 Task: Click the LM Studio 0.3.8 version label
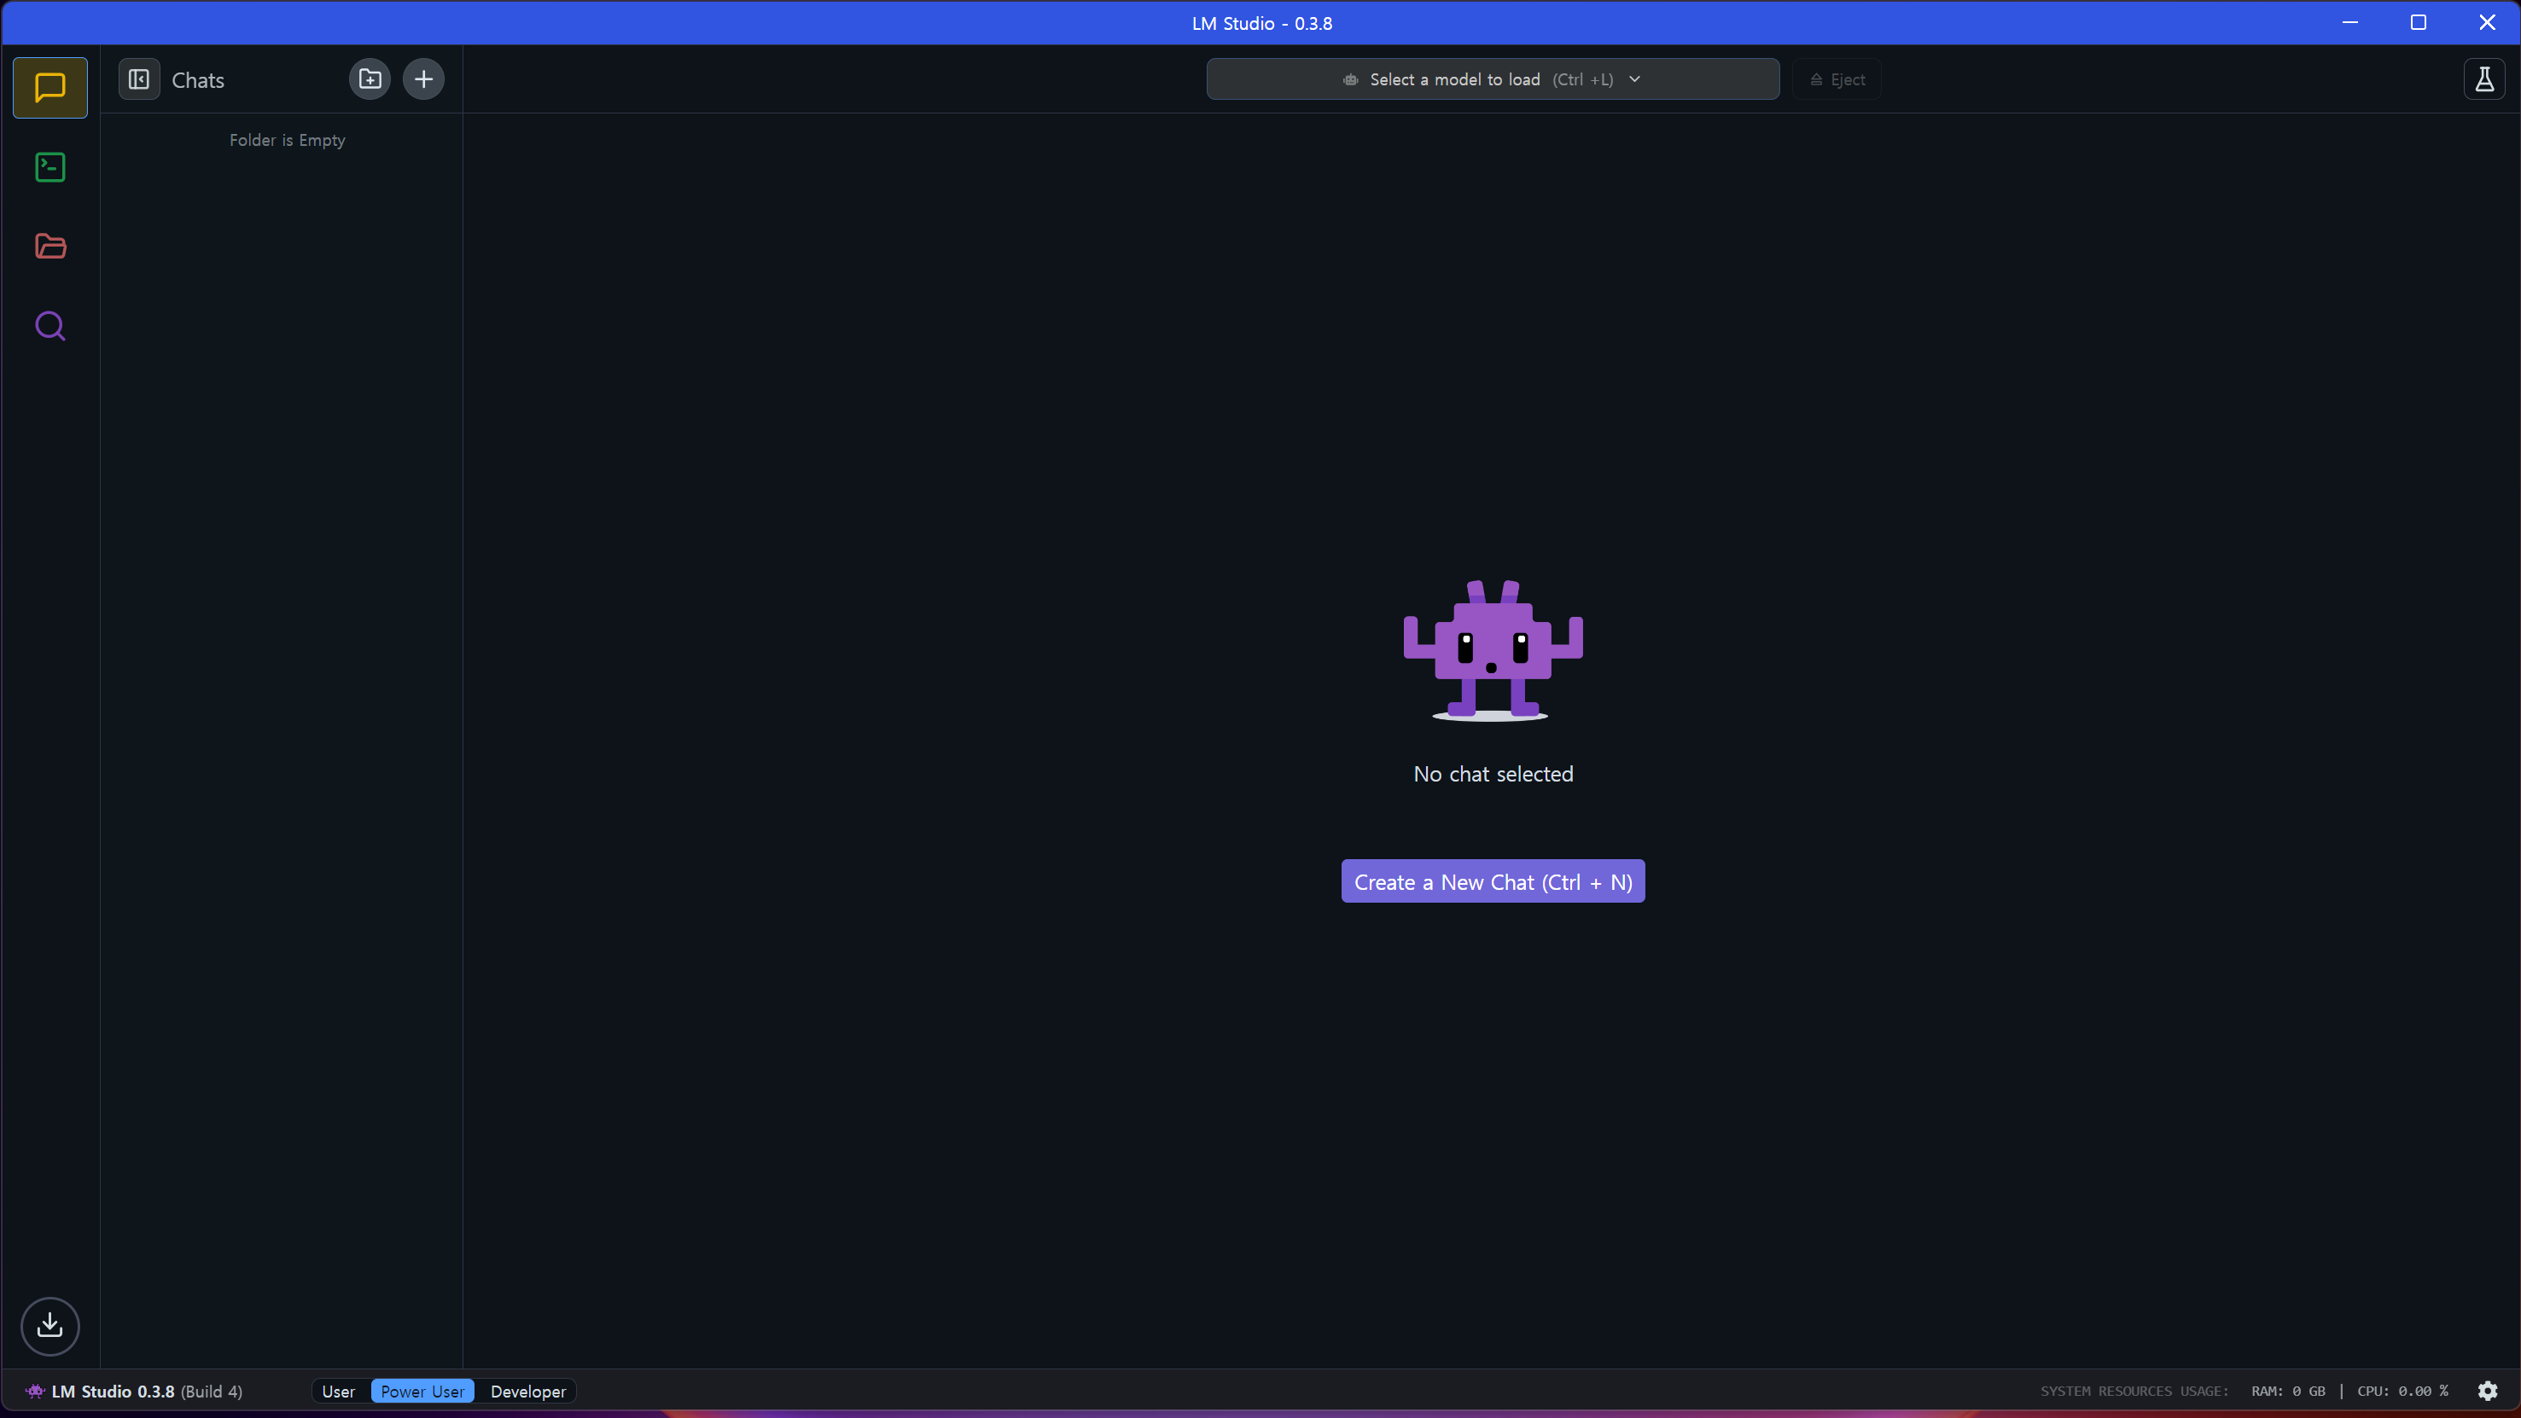(113, 1392)
